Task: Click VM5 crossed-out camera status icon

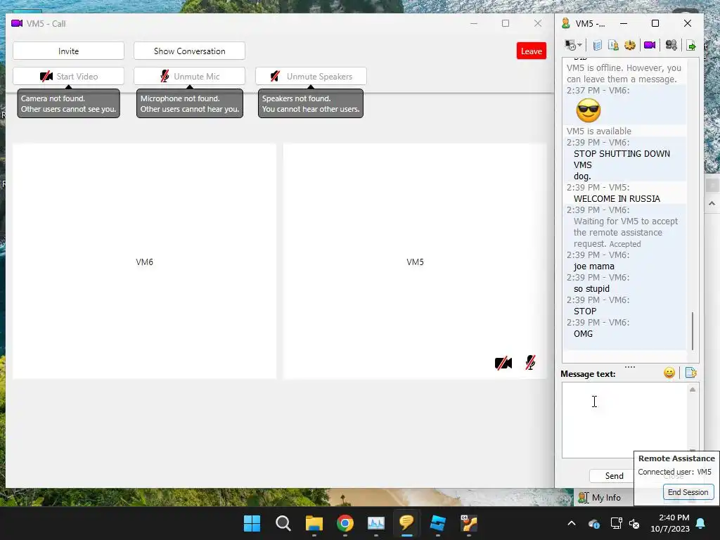Action: pyautogui.click(x=503, y=363)
